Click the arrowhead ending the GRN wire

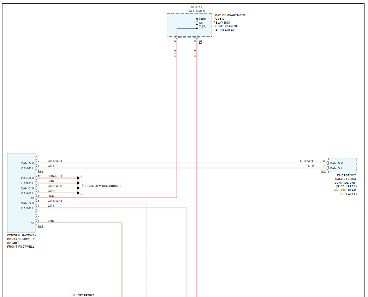tap(78, 193)
